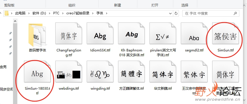Click the 新建 ribbon group label
This screenshot has width=247, height=104.
[x=118, y=5]
